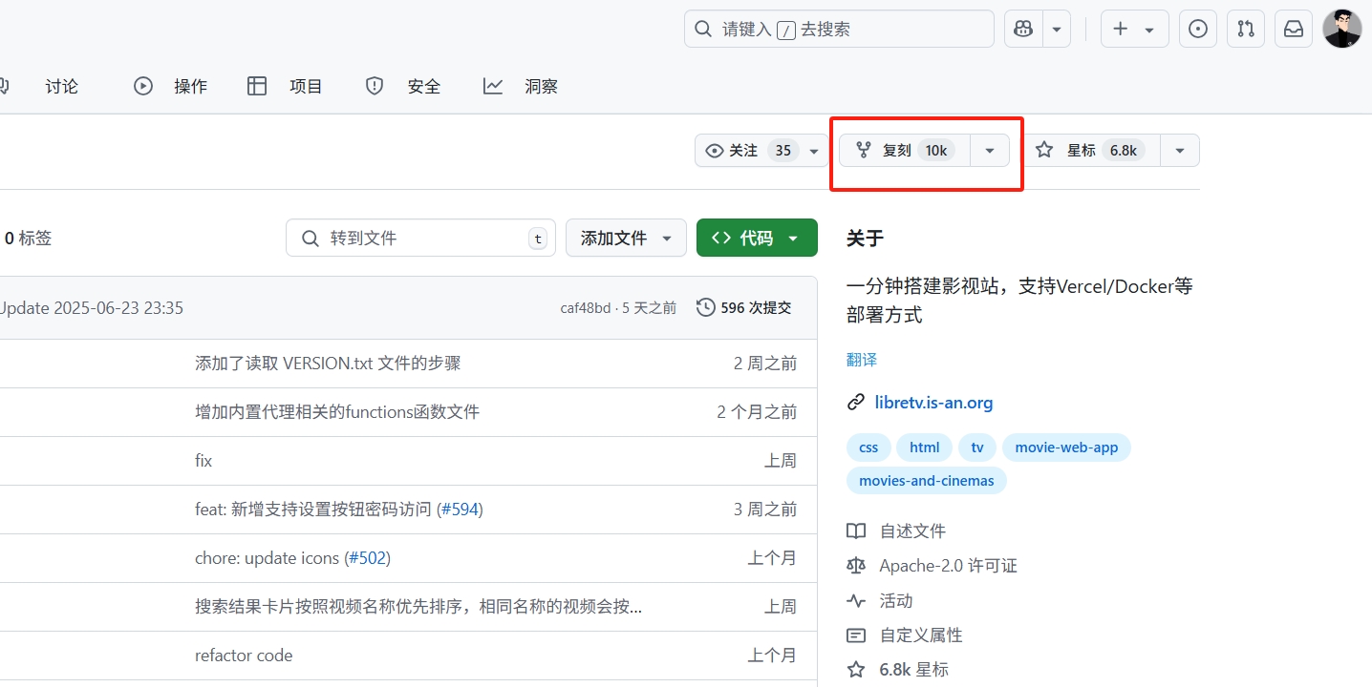Viewport: 1372px width, 687px height.
Task: Open commit message about functions函数文件
Action: [x=337, y=412]
